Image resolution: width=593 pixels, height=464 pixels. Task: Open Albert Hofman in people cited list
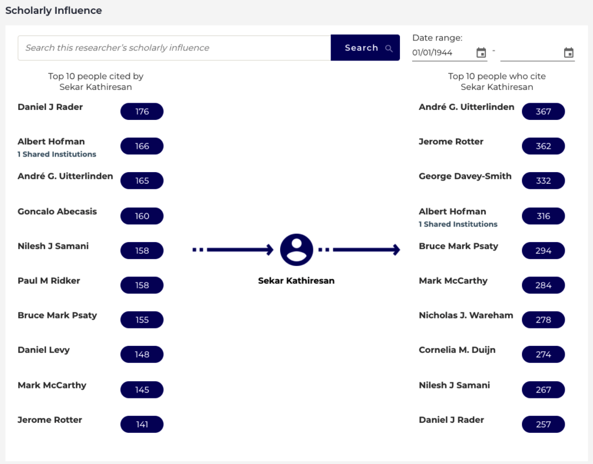click(51, 142)
